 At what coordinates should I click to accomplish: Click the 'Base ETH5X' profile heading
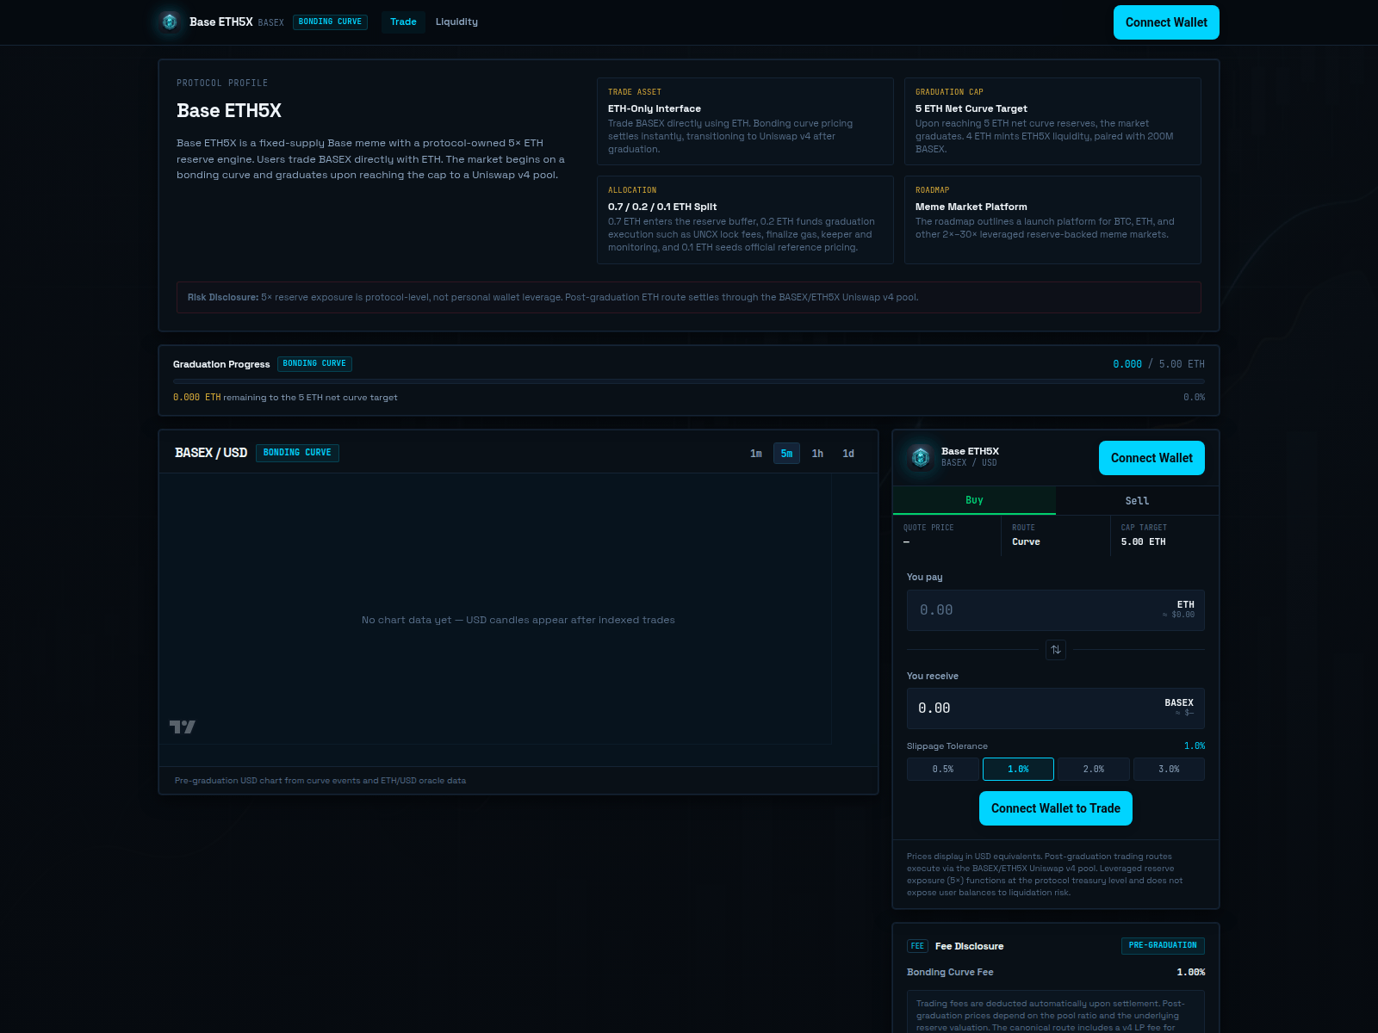(x=229, y=110)
